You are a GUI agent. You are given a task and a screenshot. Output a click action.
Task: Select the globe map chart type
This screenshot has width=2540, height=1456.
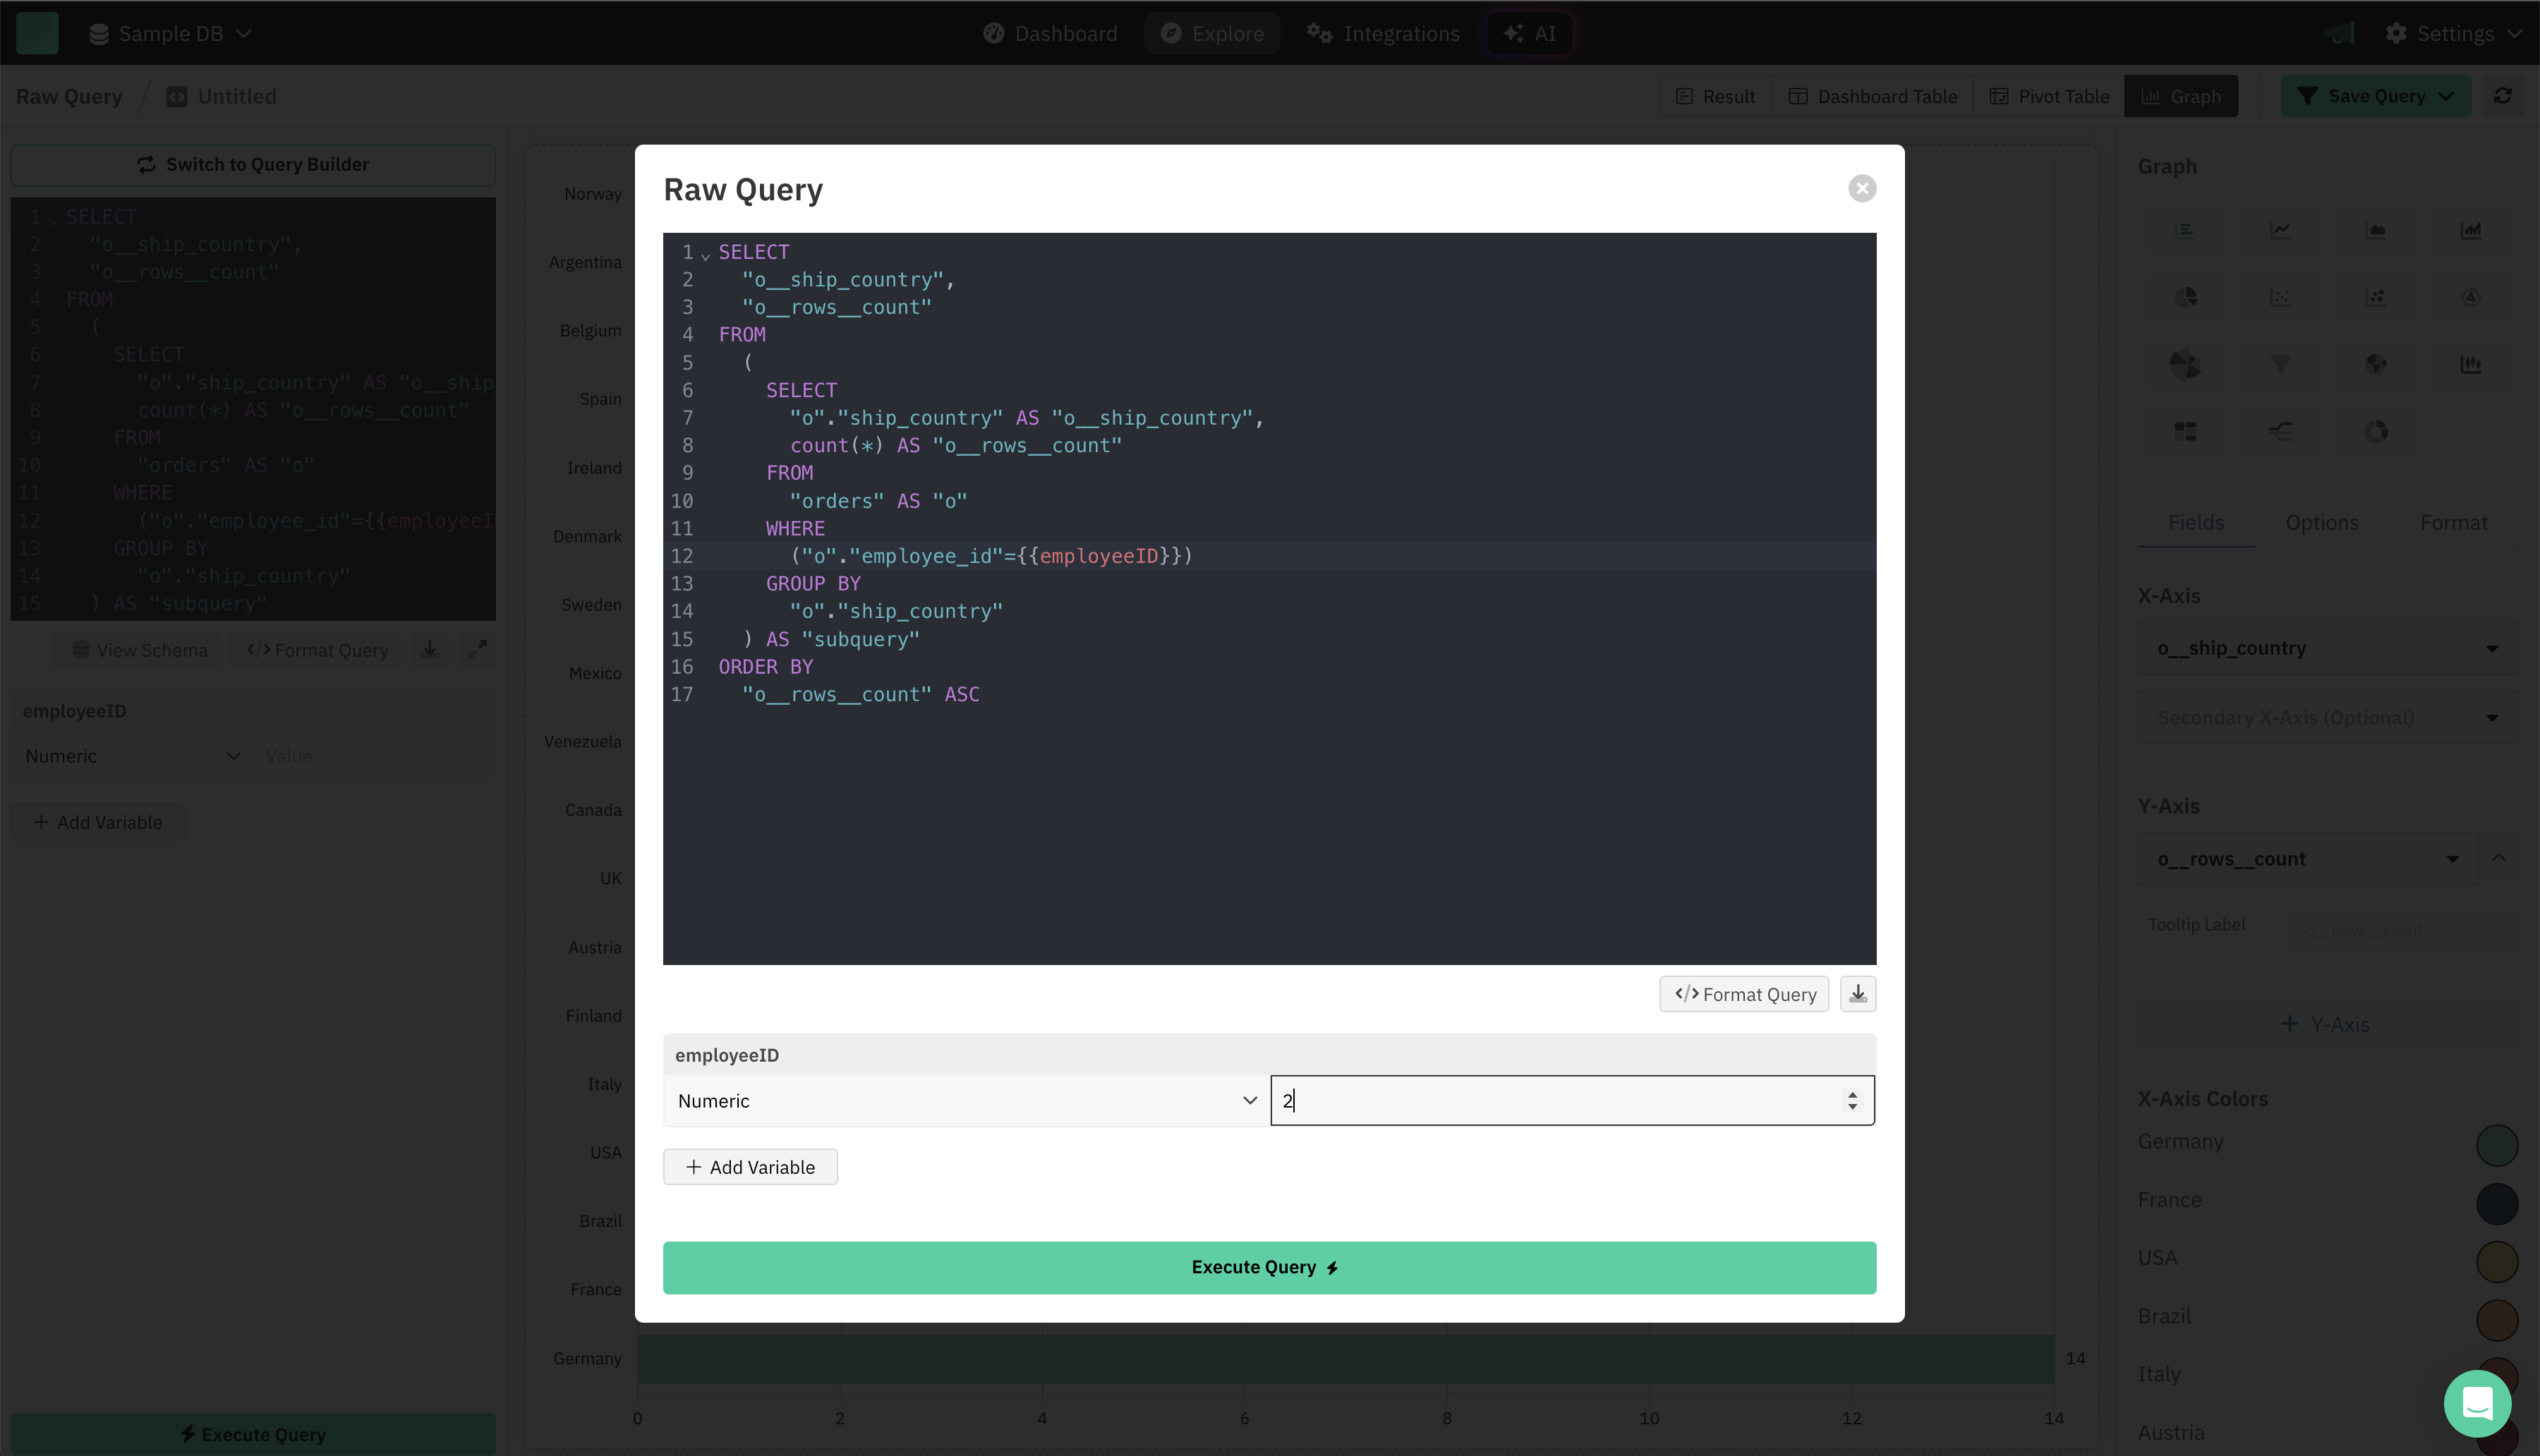(x=2376, y=364)
